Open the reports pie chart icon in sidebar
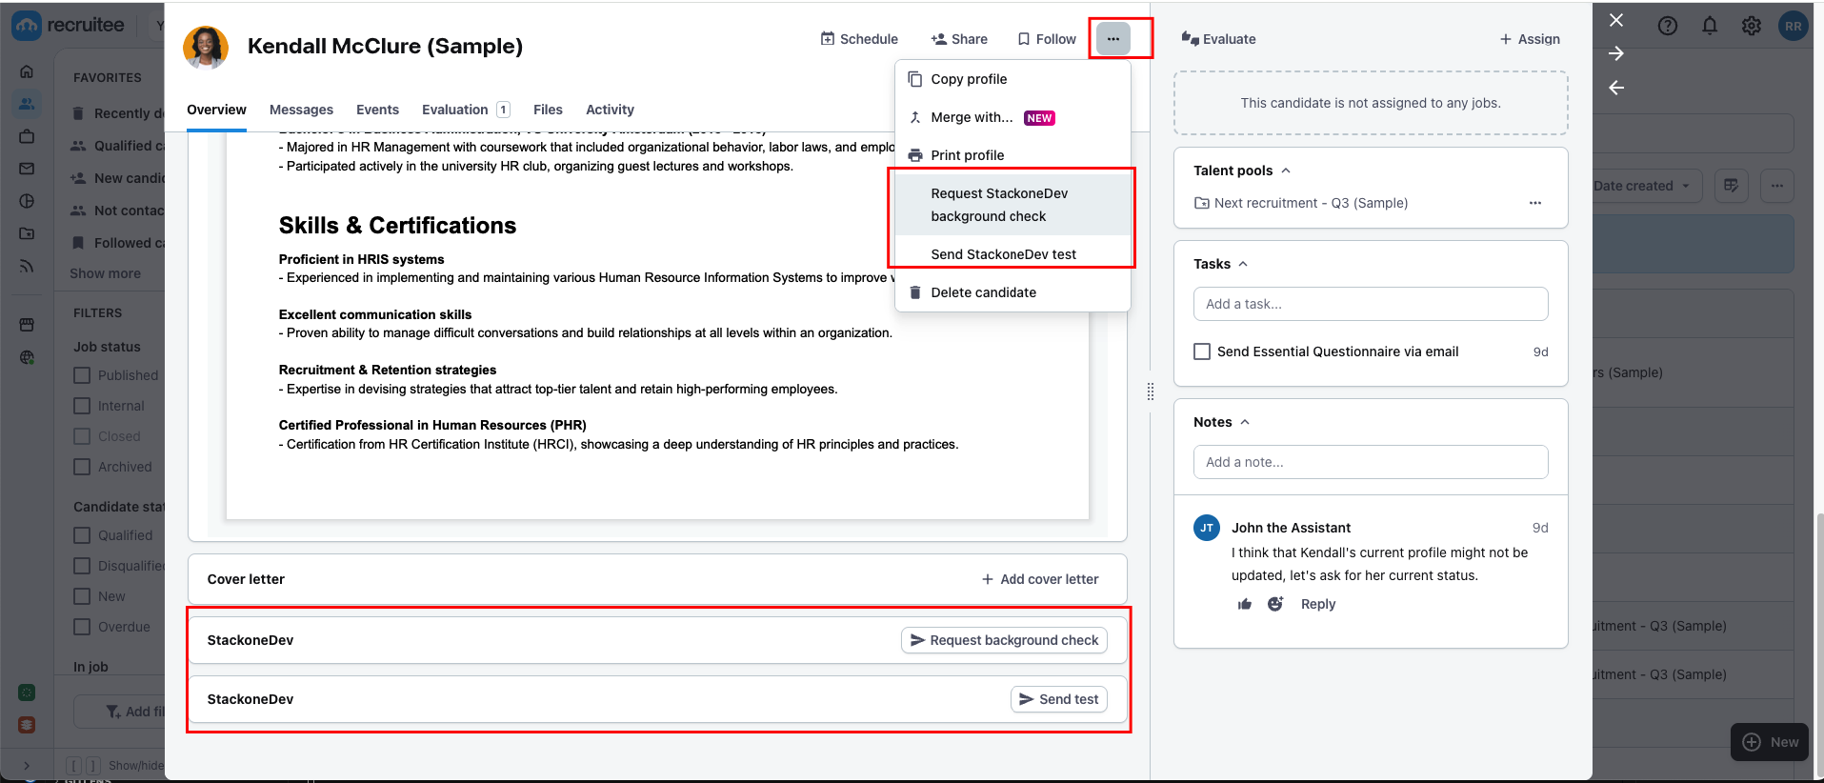1824x783 pixels. pyautogui.click(x=27, y=201)
